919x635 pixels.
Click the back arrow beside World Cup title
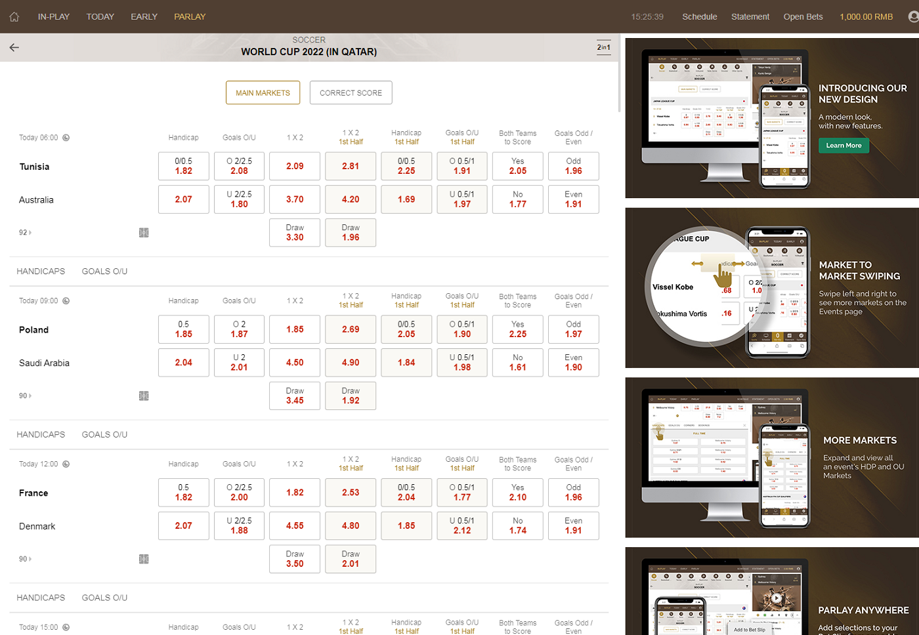(14, 47)
